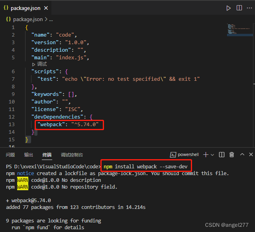
Task: Click the "code" name value
Action: coord(65,35)
